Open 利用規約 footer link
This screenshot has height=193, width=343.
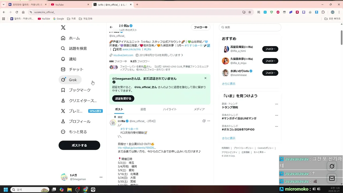coord(226,148)
